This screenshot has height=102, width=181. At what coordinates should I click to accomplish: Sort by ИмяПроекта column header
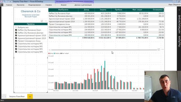click(63, 10)
